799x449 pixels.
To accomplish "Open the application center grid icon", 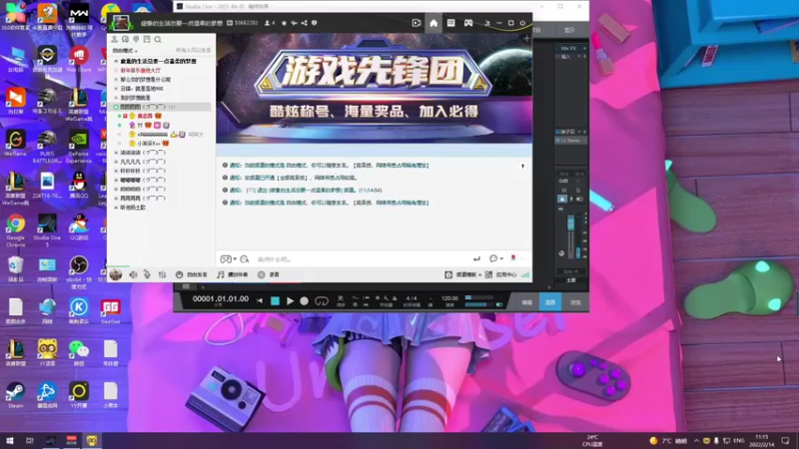I will point(488,274).
